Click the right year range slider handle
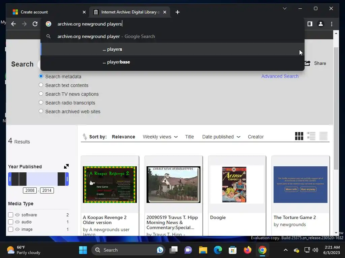The height and width of the screenshot is (258, 345). coord(67,179)
